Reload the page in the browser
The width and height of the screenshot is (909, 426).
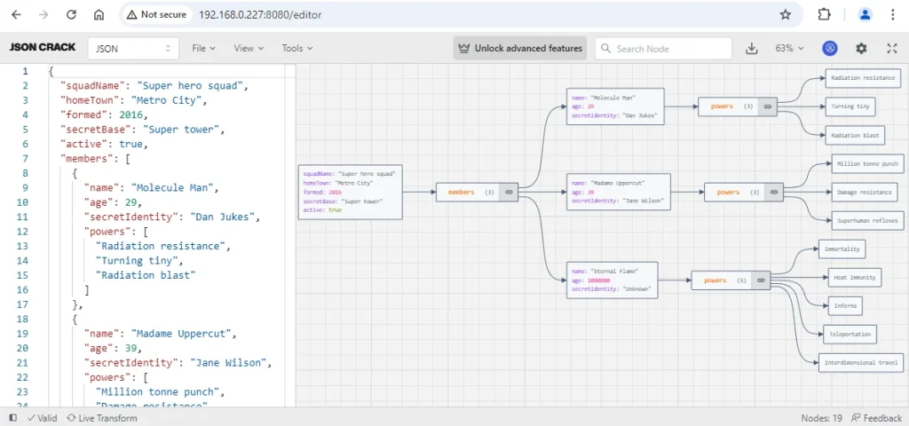click(70, 15)
